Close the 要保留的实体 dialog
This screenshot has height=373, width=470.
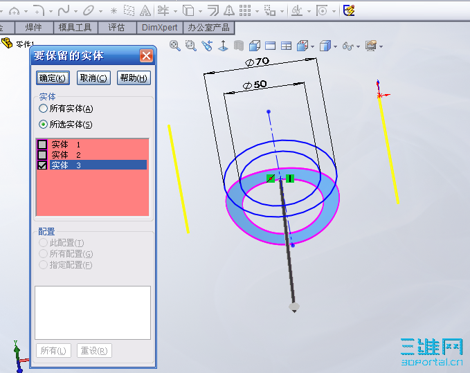click(146, 56)
